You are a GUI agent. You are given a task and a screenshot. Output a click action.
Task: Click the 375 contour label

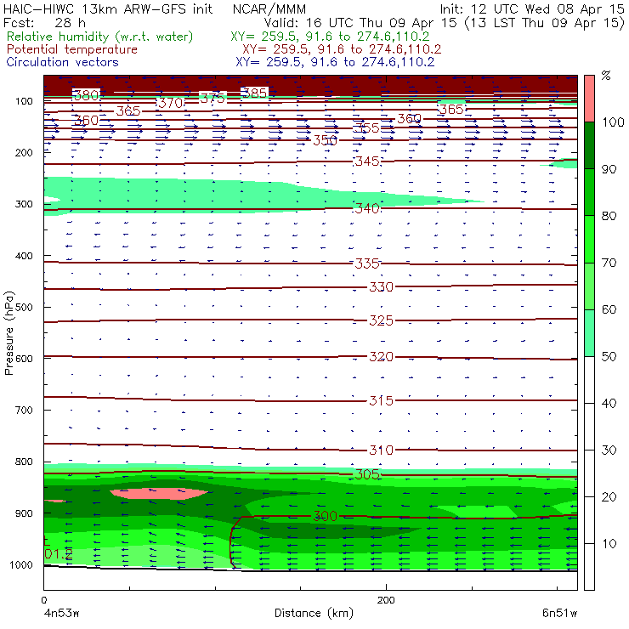[212, 99]
